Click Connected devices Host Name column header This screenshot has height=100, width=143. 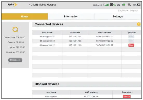click(47, 32)
